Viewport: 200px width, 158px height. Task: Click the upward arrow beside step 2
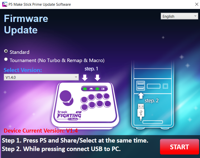point(141,95)
